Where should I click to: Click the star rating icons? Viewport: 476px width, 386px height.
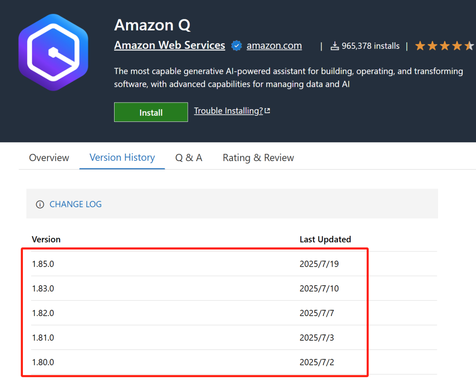click(444, 46)
